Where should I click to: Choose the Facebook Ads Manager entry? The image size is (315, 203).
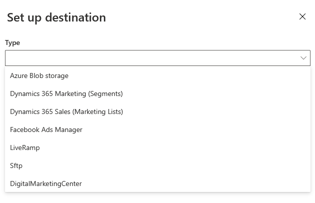(x=46, y=129)
